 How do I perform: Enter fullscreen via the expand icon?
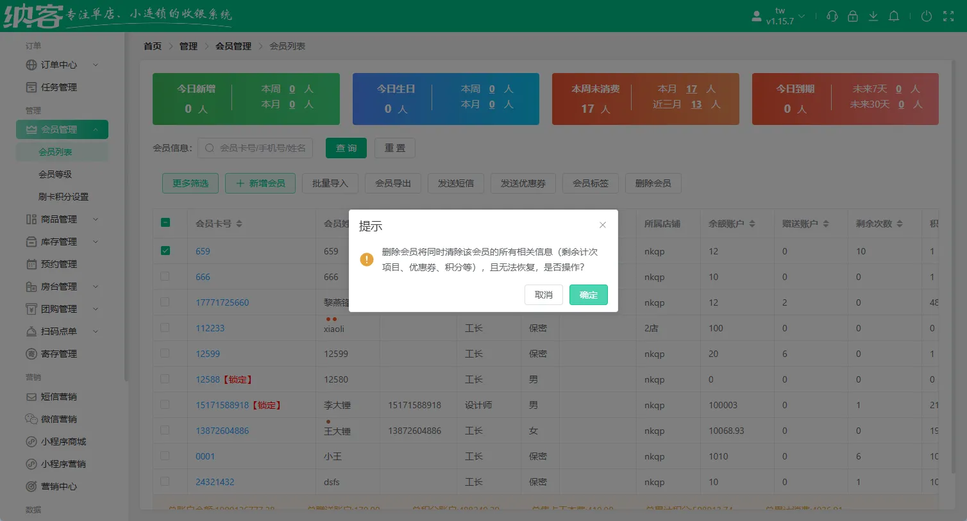(x=948, y=16)
